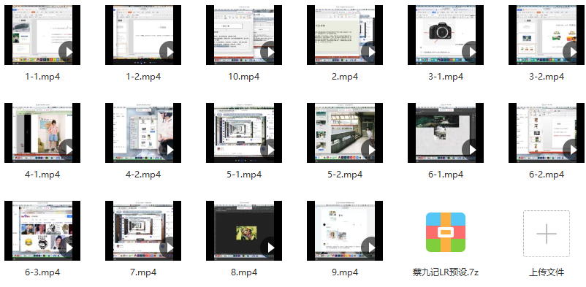Click the 蔡九记LR预设.7z file name
Viewport: 586px width, 287px height.
point(446,272)
